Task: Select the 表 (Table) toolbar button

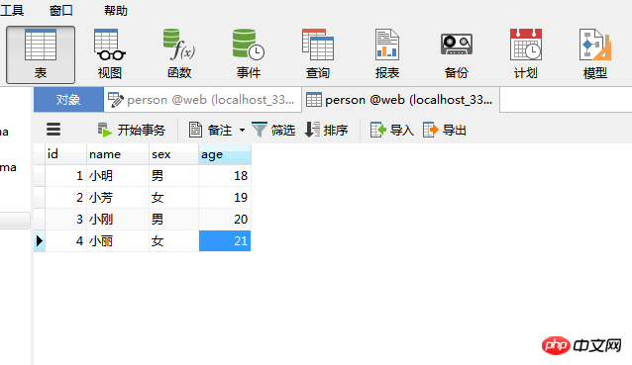Action: pyautogui.click(x=41, y=54)
